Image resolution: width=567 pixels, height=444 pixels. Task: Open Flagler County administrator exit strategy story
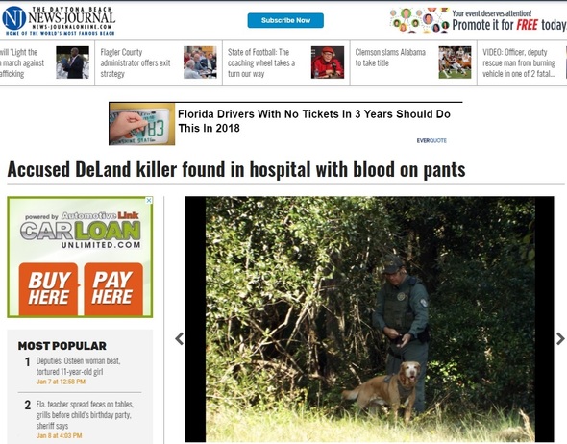click(136, 62)
